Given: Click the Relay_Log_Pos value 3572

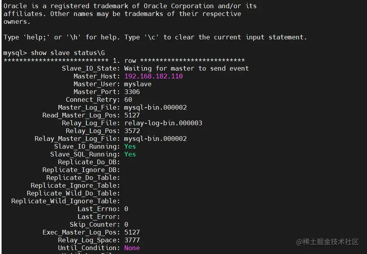Looking at the screenshot, I should click(x=132, y=131).
